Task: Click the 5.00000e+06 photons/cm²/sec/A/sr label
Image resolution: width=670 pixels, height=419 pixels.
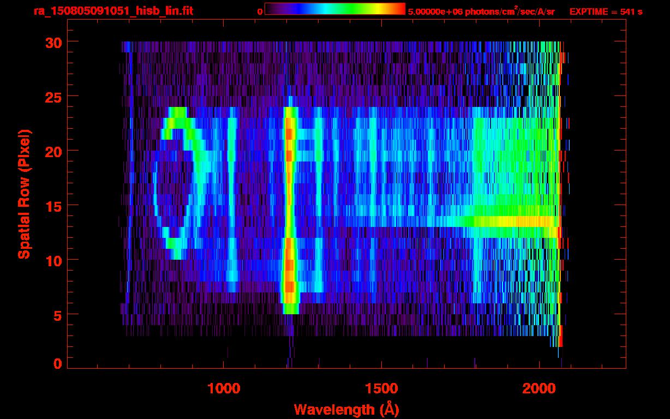Action: [x=481, y=11]
